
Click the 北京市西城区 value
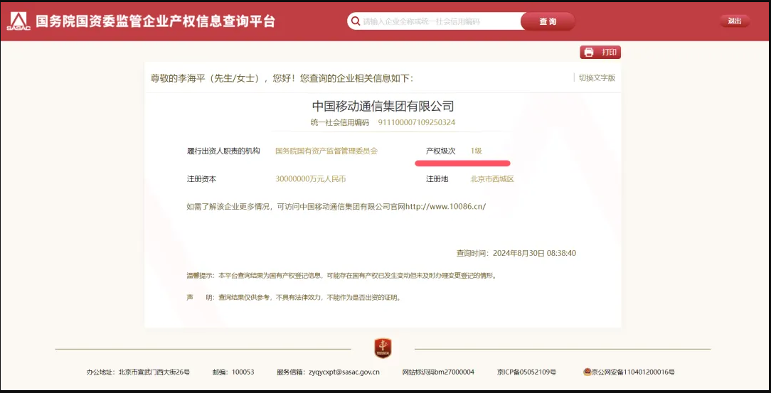[492, 179]
